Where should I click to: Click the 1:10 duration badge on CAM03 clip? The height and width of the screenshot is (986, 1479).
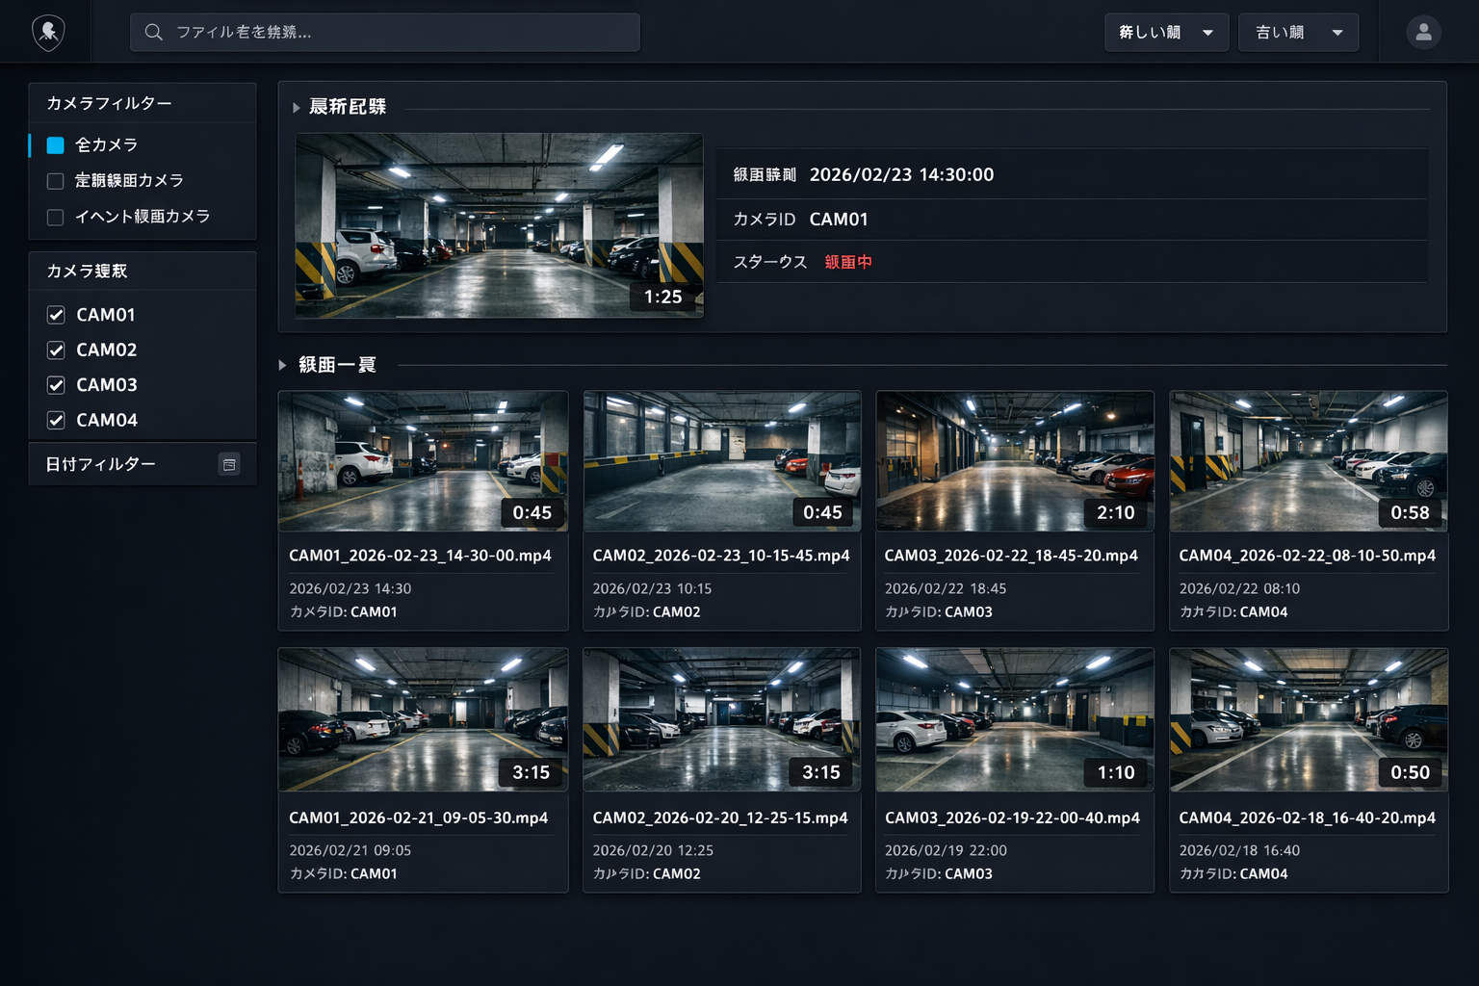1115,772
